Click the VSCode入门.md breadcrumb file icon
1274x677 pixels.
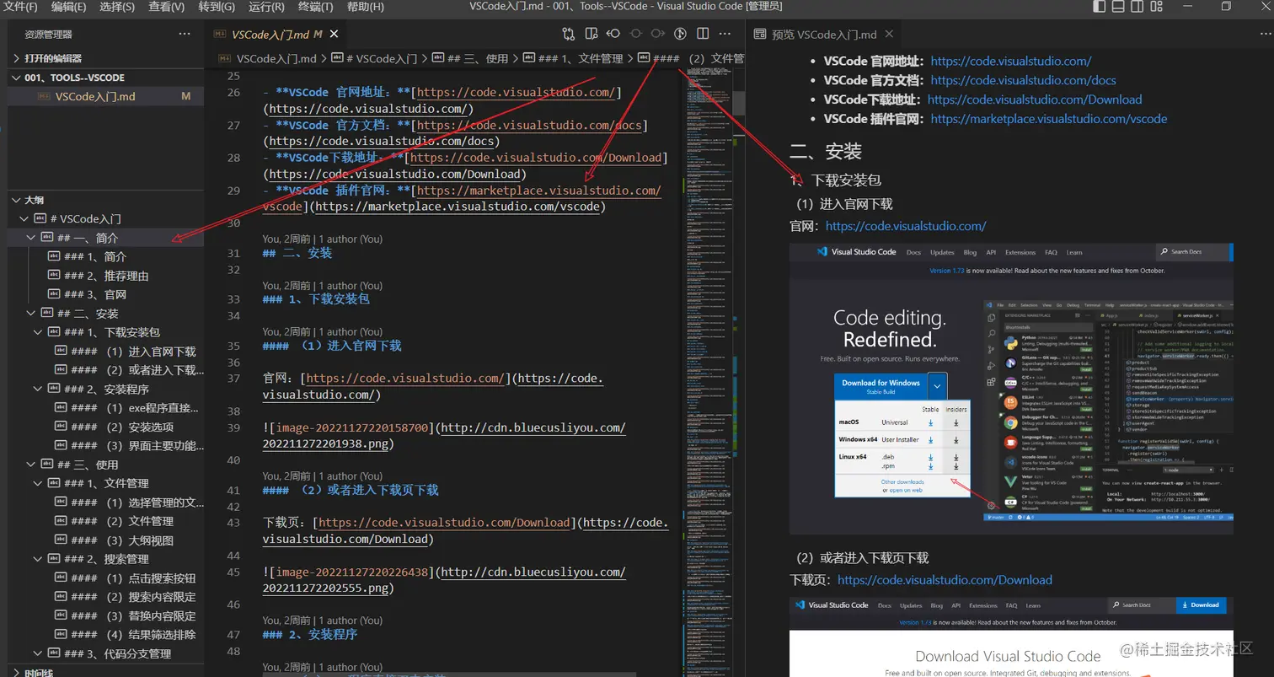(225, 59)
